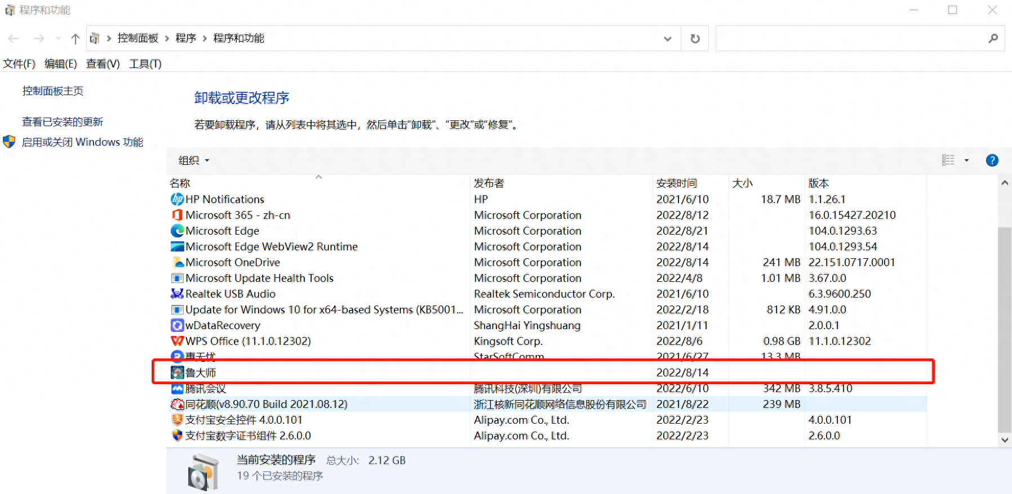The image size is (1012, 494).
Task: Select the Microsoft 365 Office icon
Action: click(177, 215)
